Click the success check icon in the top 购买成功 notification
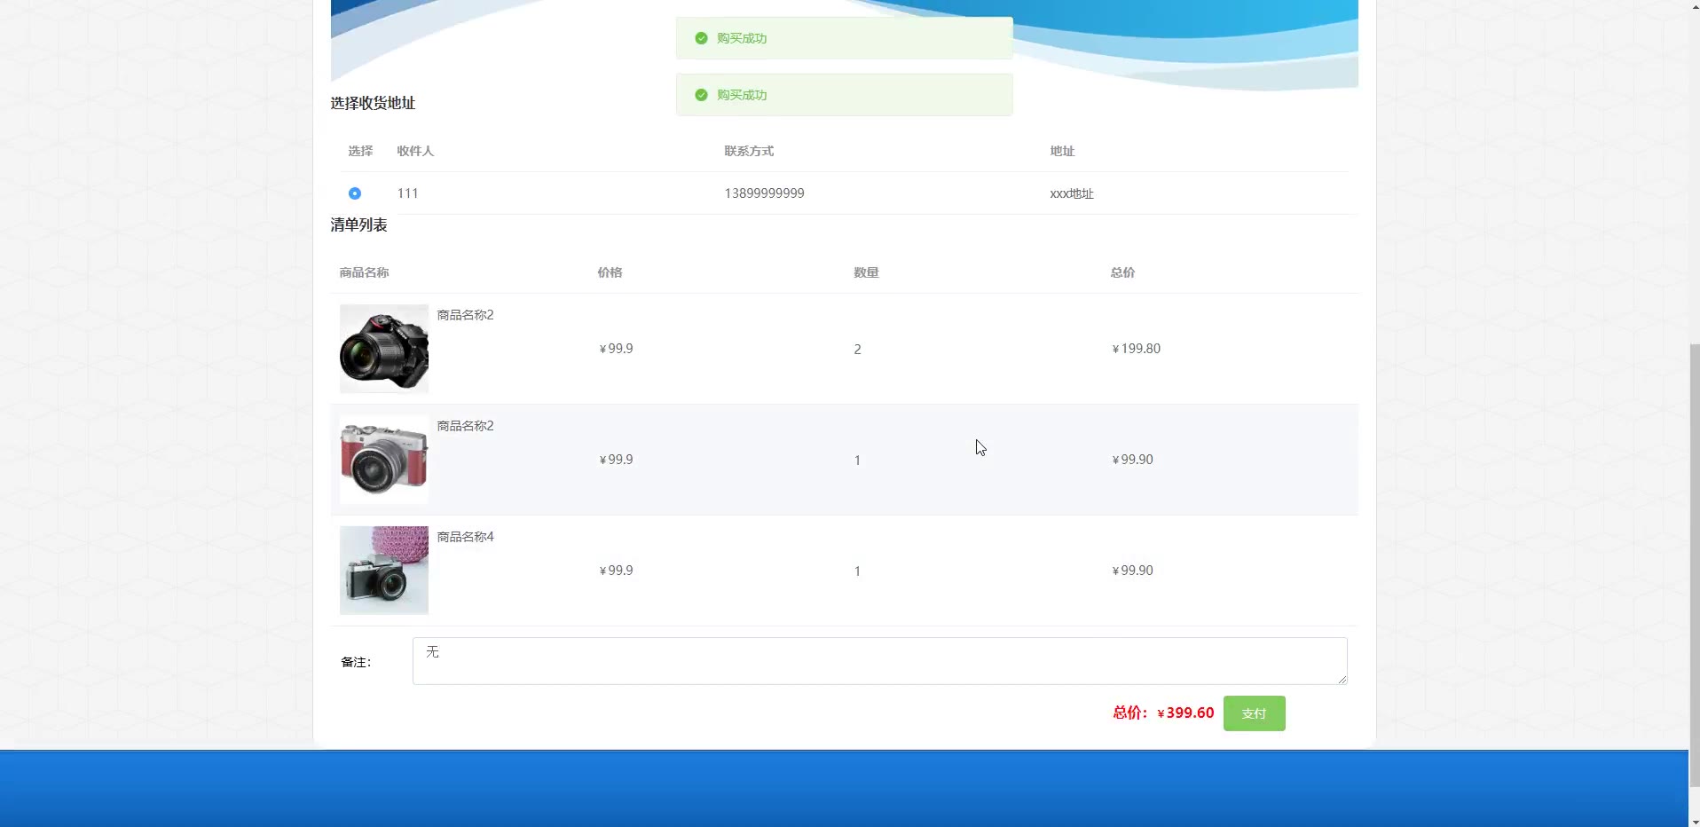Viewport: 1700px width, 827px height. (x=701, y=38)
